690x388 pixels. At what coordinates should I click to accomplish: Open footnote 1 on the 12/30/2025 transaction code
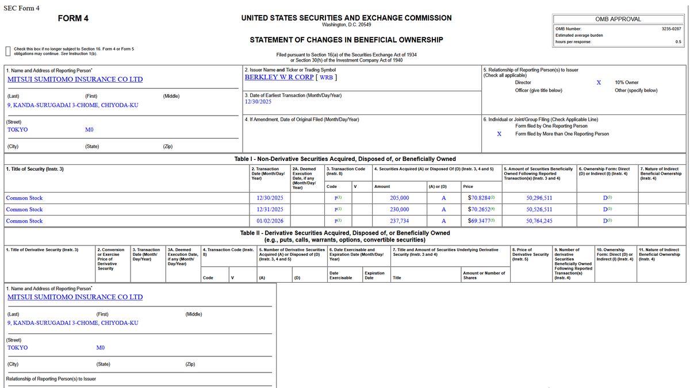click(340, 197)
